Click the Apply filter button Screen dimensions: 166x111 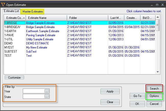(110, 91)
